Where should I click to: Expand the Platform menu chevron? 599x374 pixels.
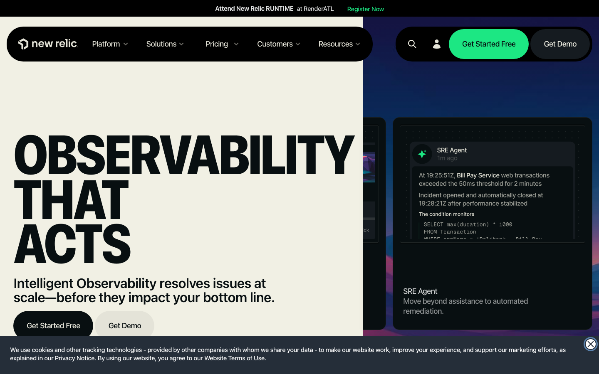pyautogui.click(x=126, y=44)
